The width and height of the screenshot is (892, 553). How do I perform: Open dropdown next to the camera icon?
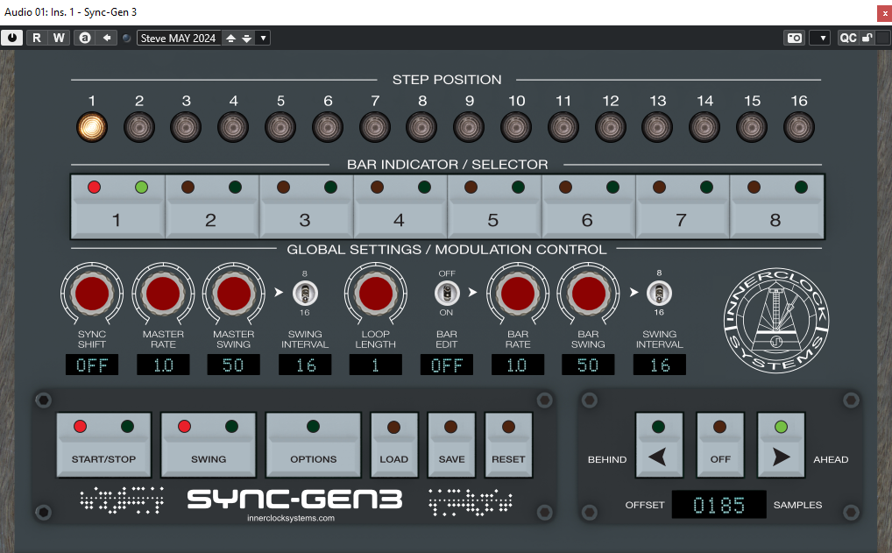coord(819,38)
